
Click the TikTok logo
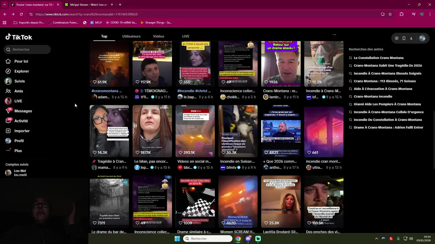pyautogui.click(x=19, y=37)
